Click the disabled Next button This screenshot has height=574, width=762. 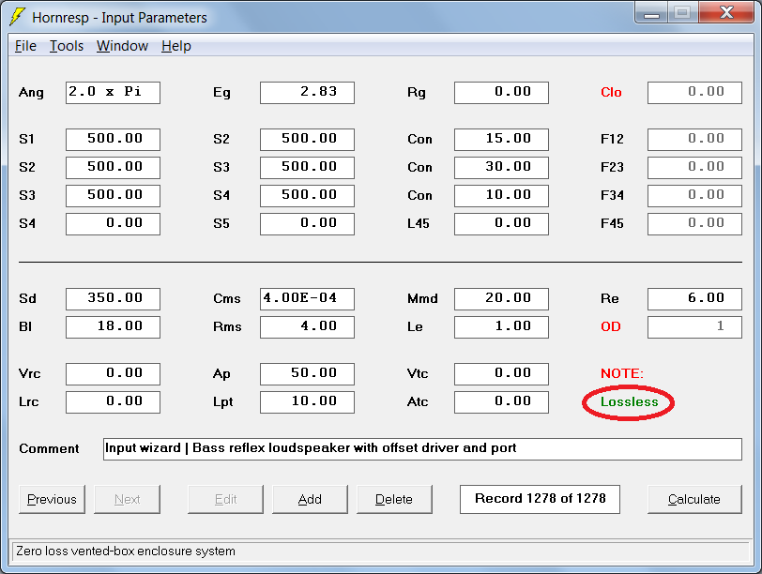click(127, 499)
